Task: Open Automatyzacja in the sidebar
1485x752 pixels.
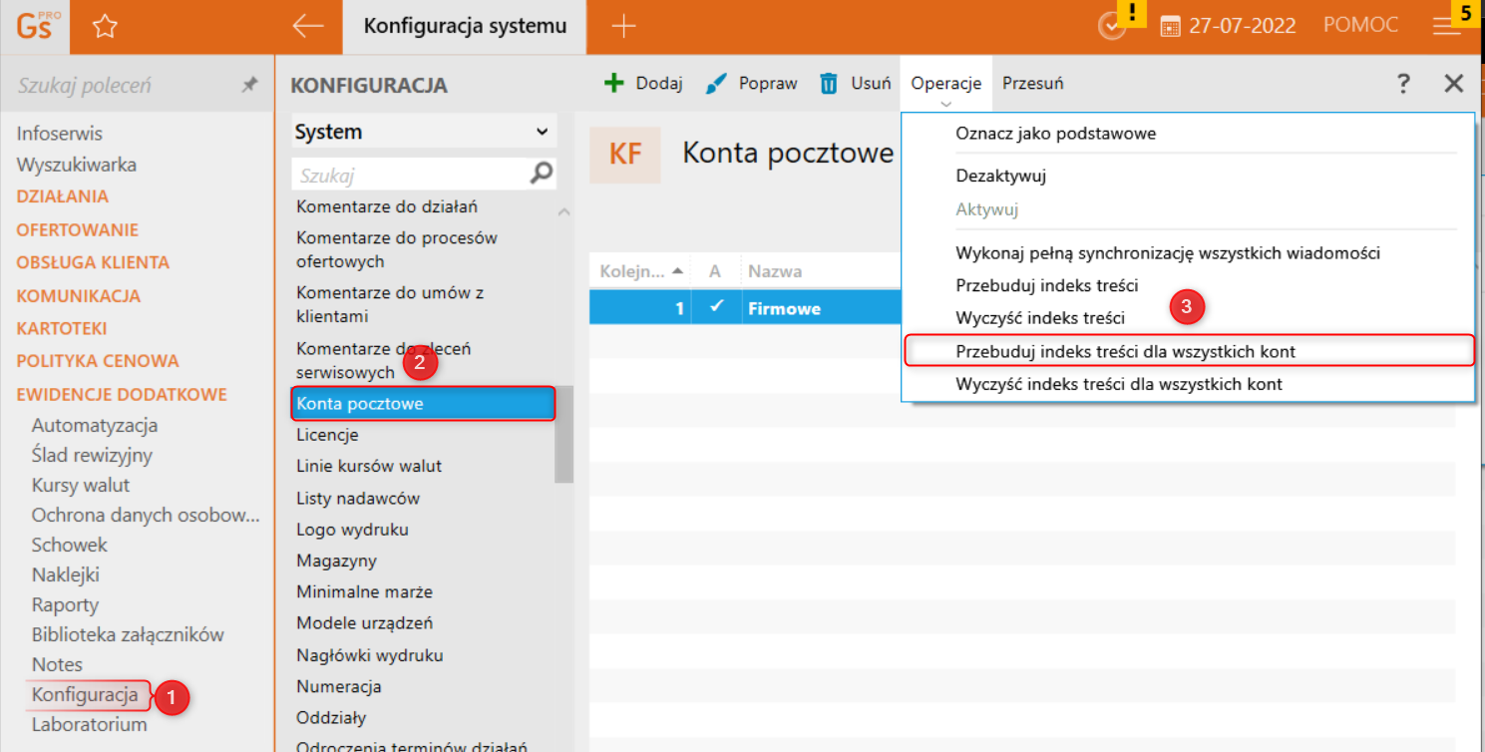Action: (x=95, y=425)
